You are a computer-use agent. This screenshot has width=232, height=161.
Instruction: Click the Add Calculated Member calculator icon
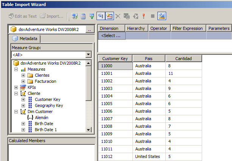point(83,16)
